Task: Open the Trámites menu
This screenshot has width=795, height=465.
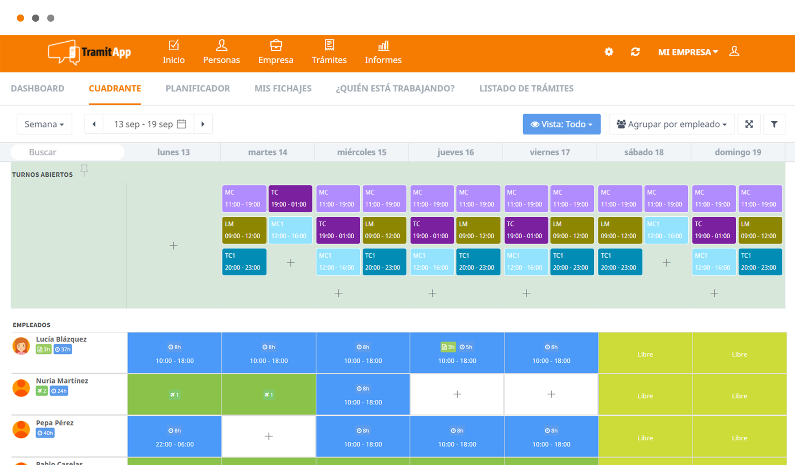Action: (x=329, y=52)
